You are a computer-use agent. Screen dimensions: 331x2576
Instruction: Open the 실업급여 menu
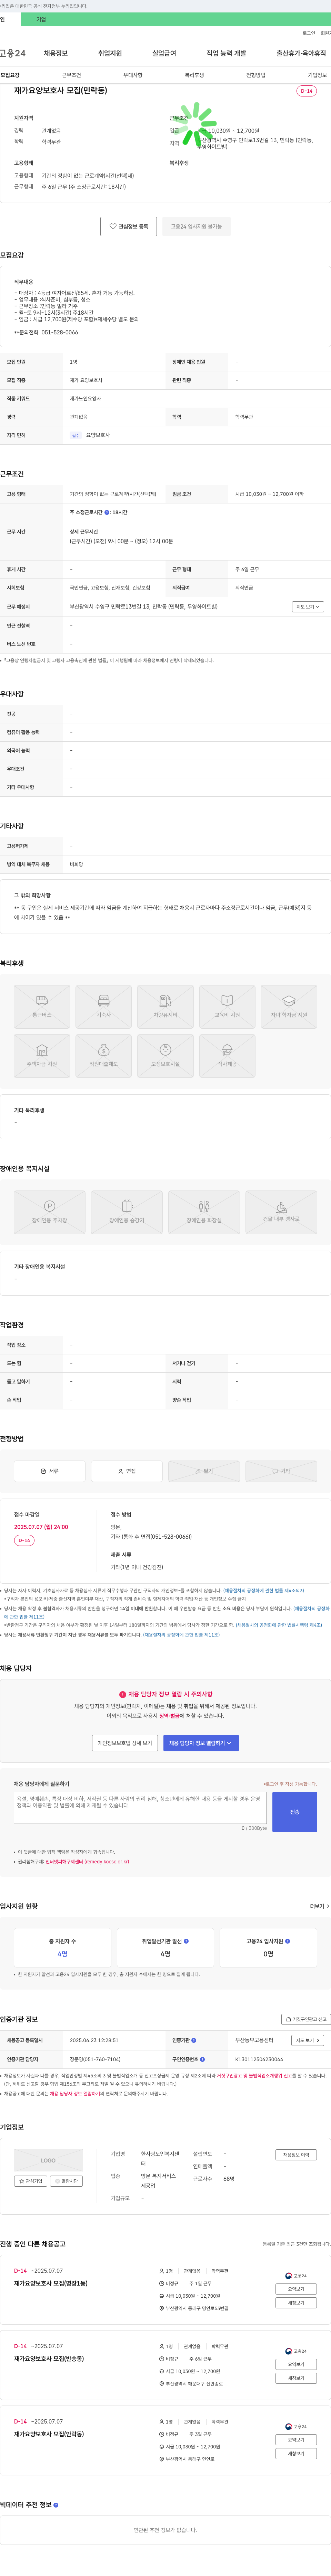click(x=164, y=53)
